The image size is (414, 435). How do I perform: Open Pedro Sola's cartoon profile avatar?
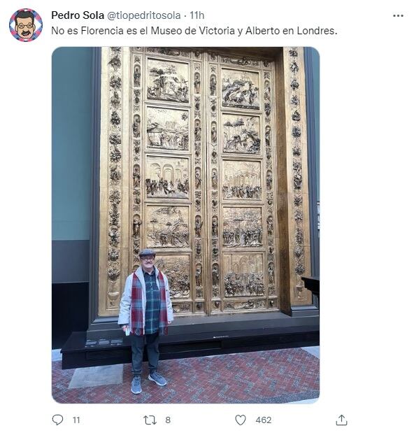point(26,25)
